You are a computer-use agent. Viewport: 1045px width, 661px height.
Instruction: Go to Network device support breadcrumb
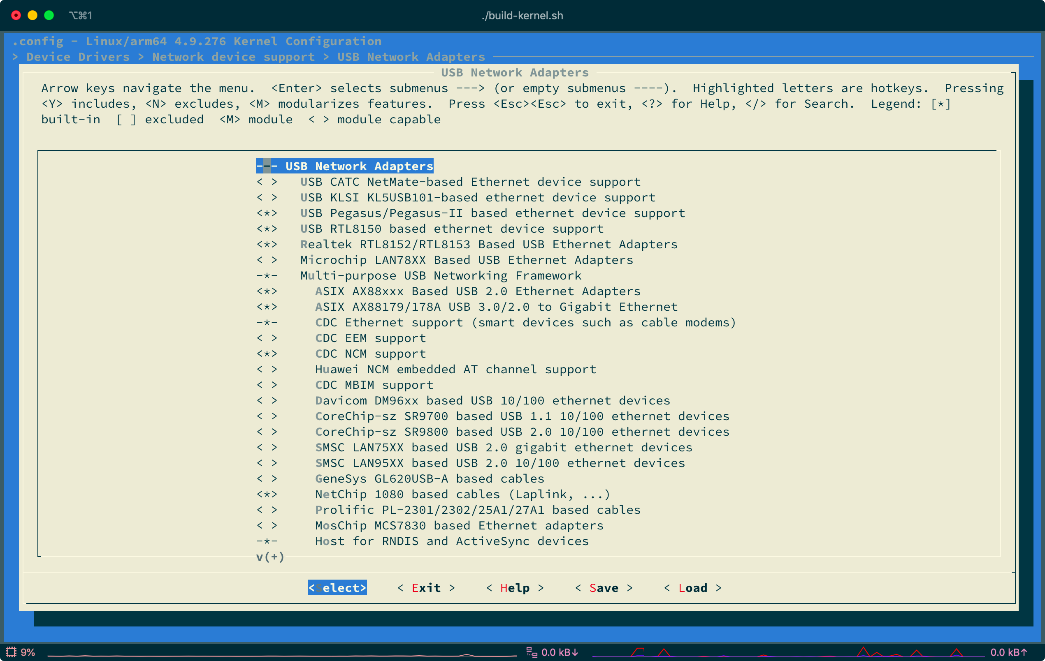point(233,57)
